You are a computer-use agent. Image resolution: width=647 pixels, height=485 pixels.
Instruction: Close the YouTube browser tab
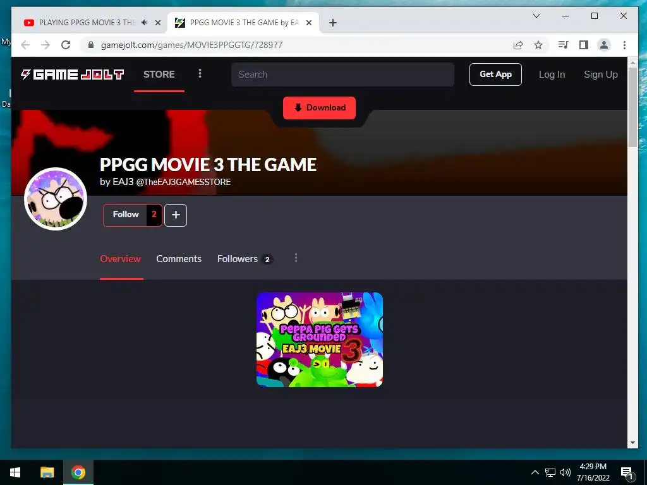[x=157, y=23]
